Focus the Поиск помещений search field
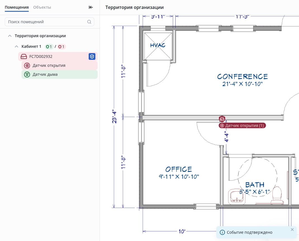The image size is (299, 241). (x=46, y=22)
